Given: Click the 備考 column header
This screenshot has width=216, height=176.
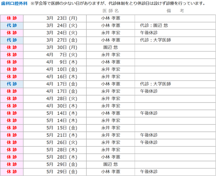Looking at the screenshot, I should pyautogui.click(x=176, y=11).
